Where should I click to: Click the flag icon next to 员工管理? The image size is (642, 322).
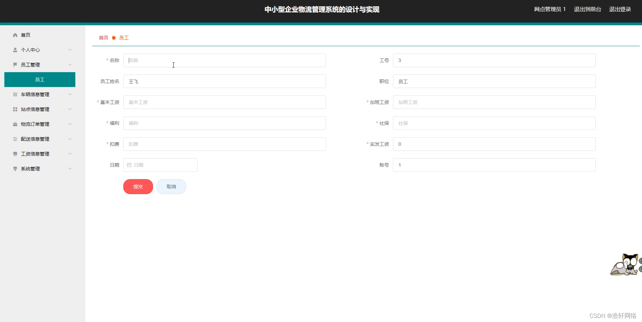[x=15, y=64]
